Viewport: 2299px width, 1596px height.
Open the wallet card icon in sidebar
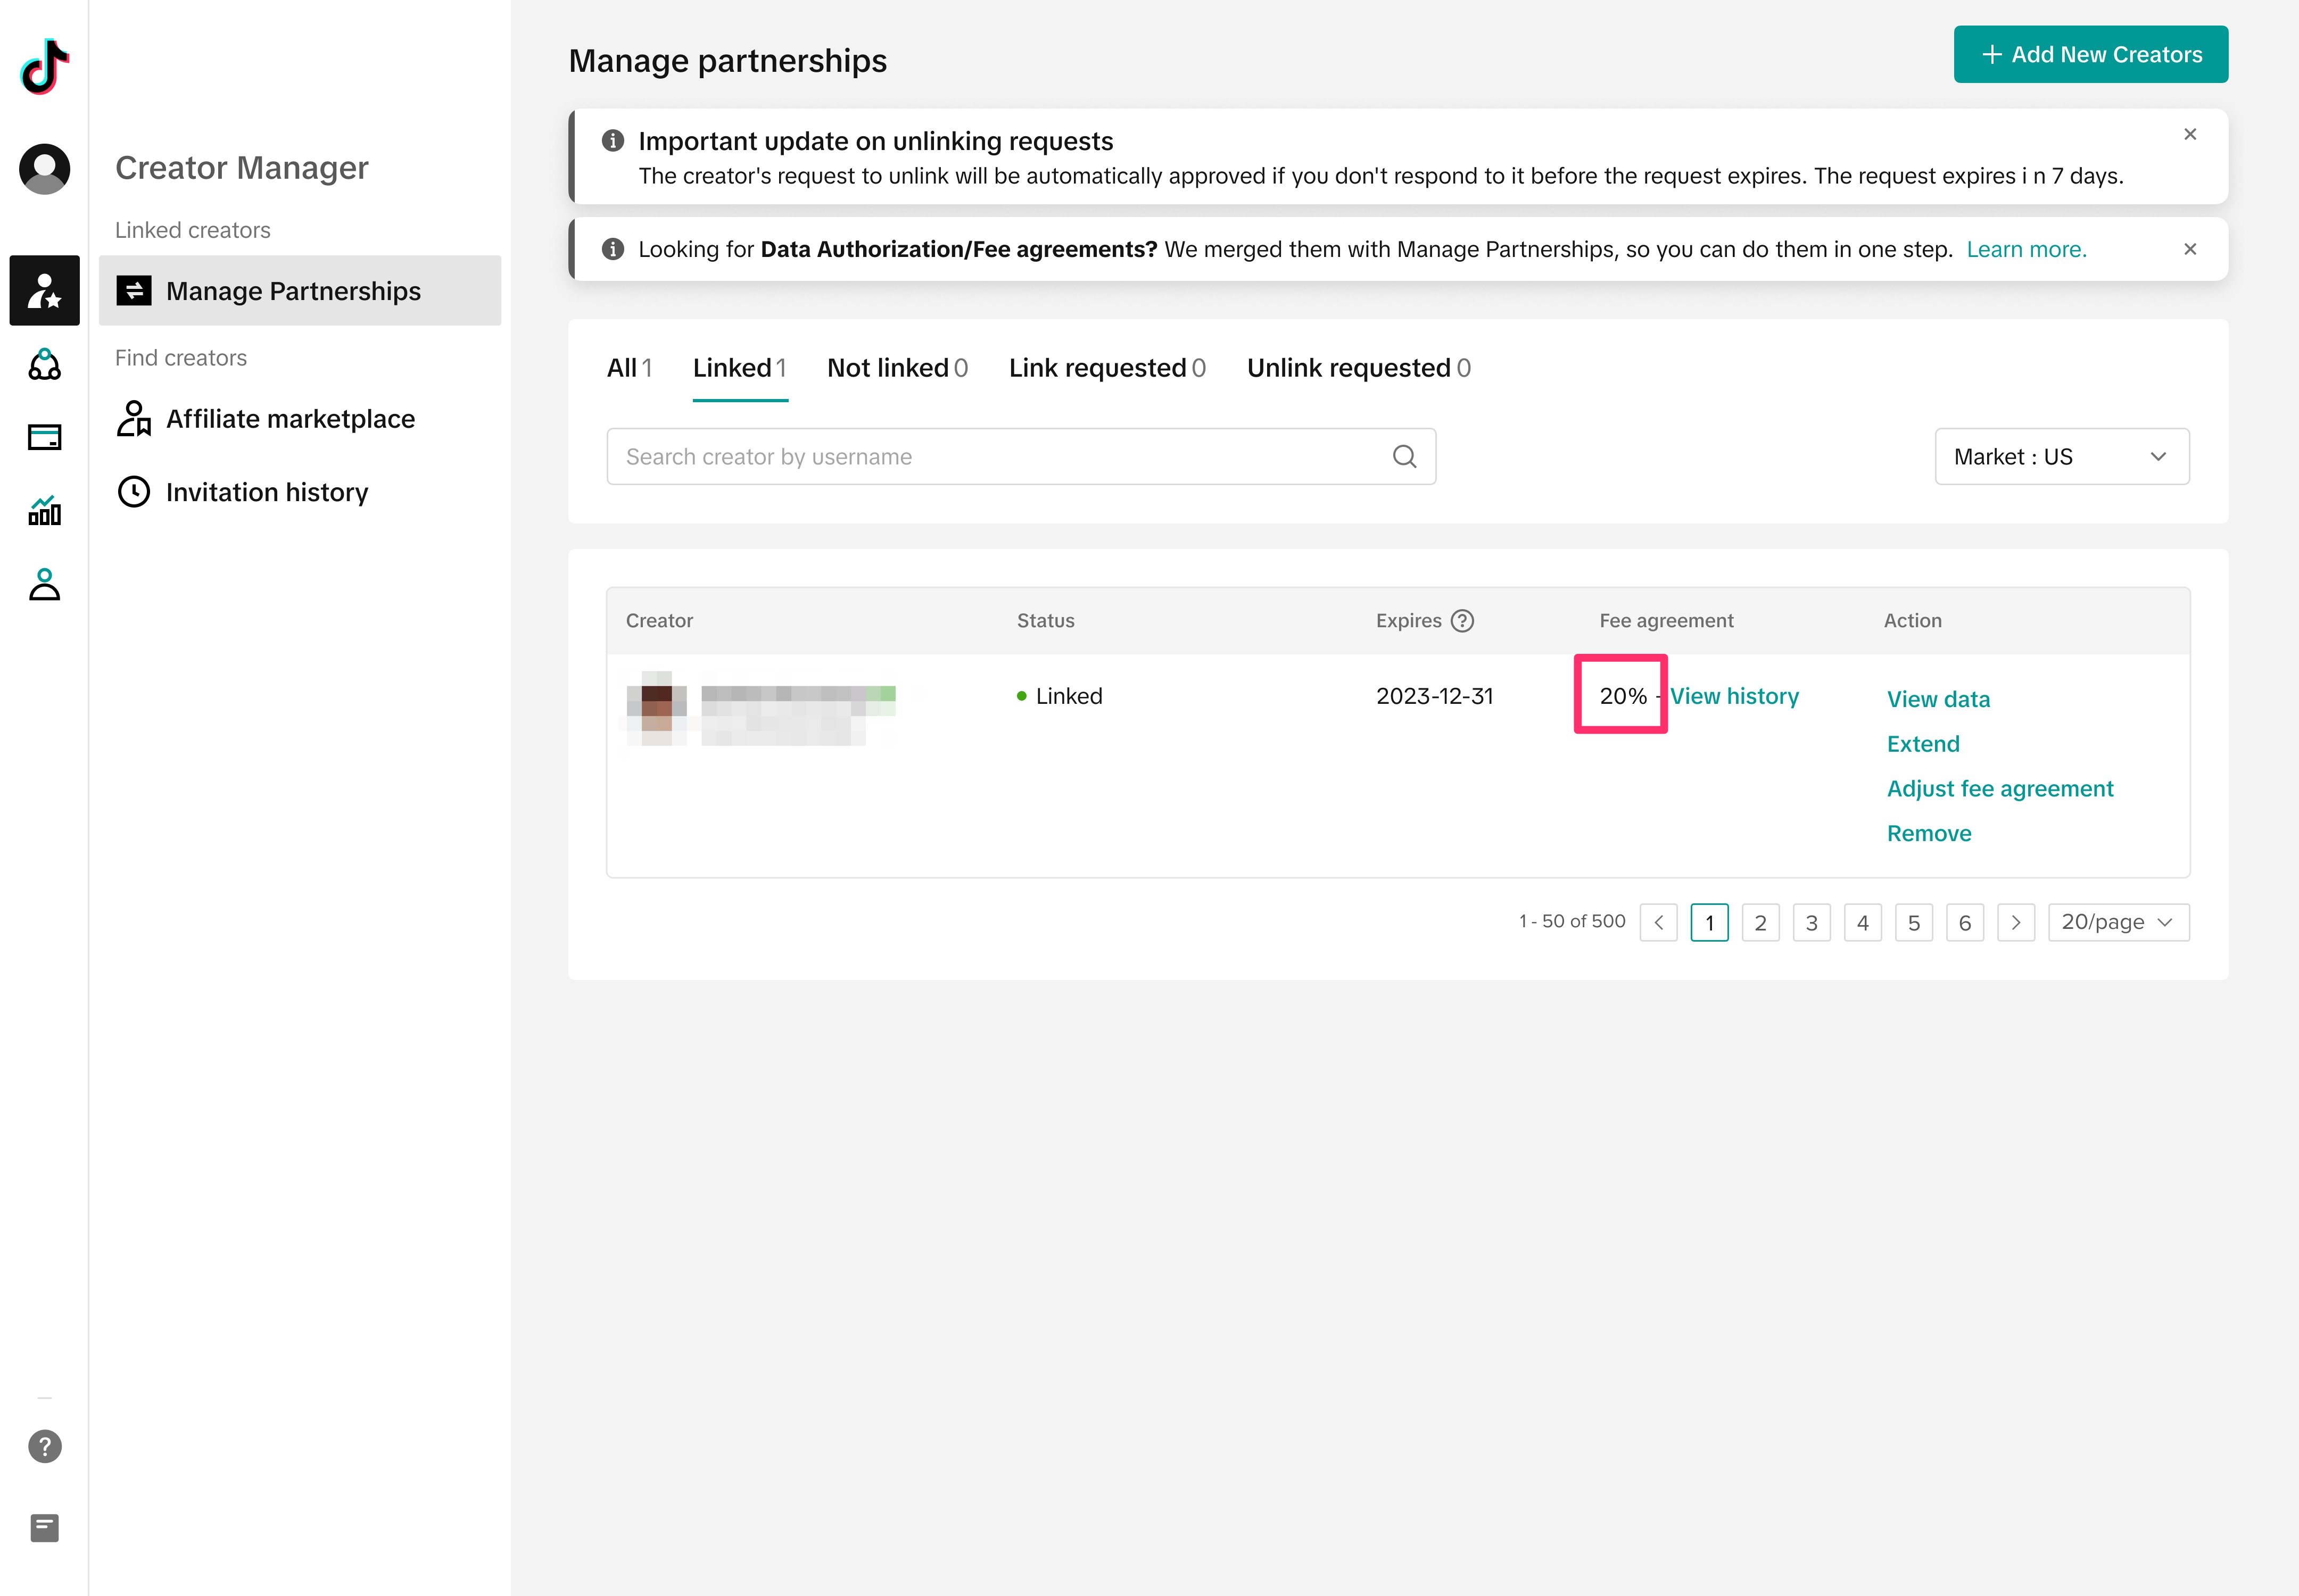44,437
